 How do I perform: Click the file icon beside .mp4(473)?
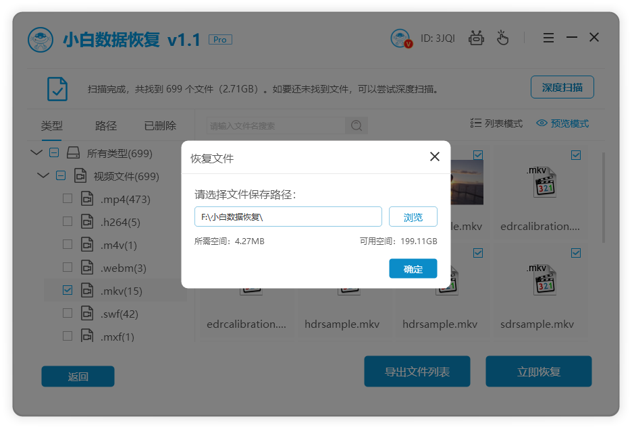pyautogui.click(x=87, y=198)
